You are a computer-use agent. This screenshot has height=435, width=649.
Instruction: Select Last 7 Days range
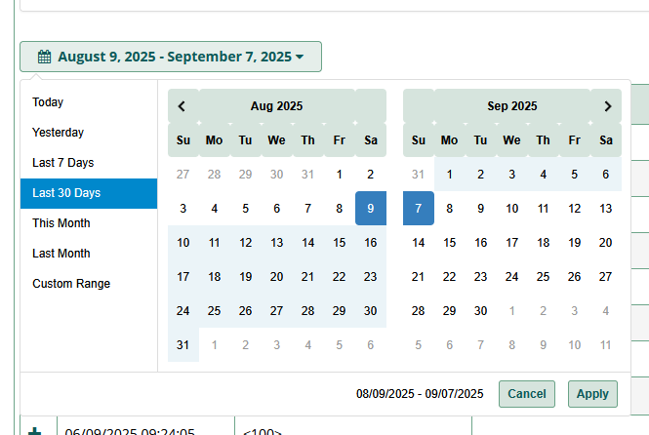pos(63,163)
